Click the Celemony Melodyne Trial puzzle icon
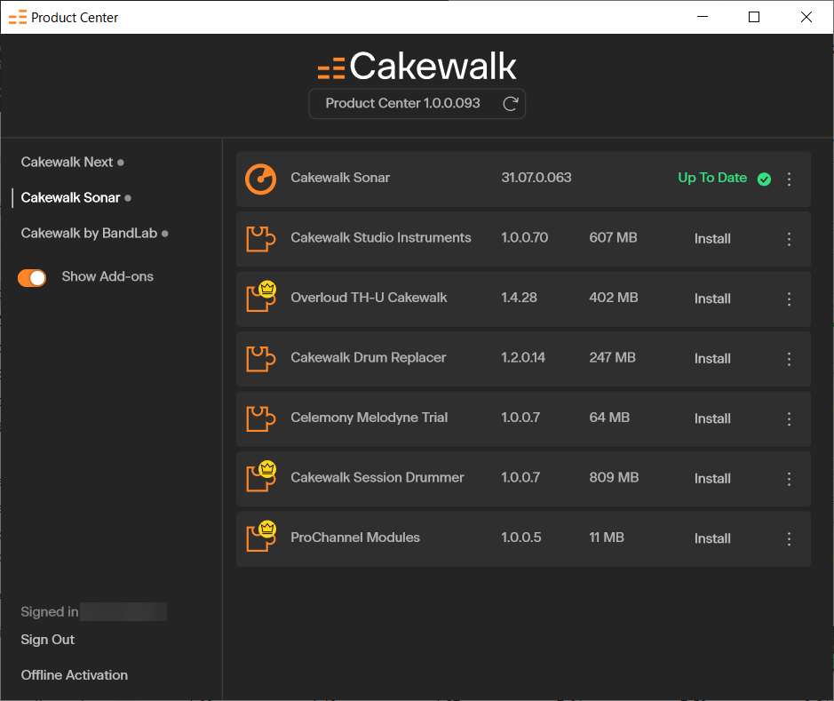Image resolution: width=834 pixels, height=701 pixels. [x=260, y=418]
